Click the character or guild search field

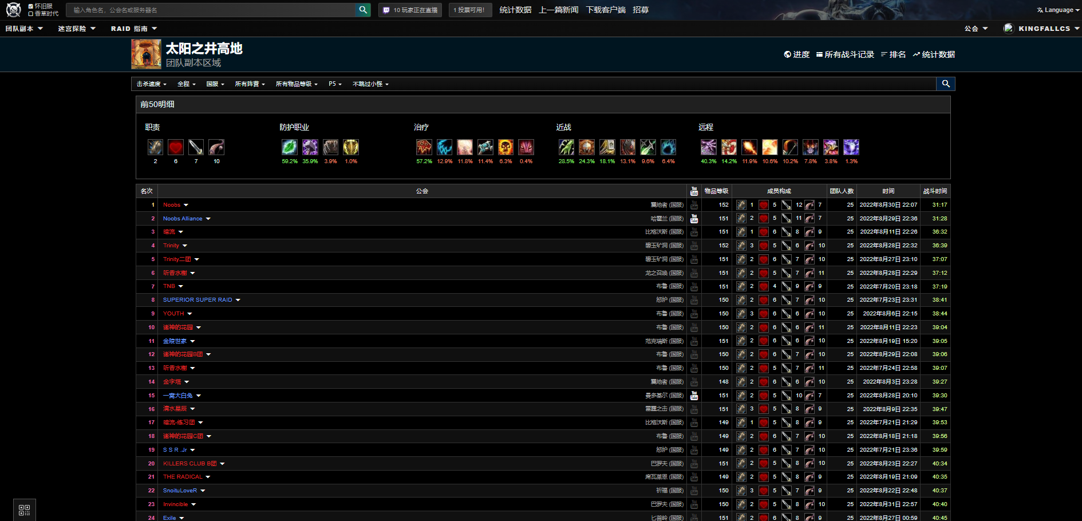212,10
